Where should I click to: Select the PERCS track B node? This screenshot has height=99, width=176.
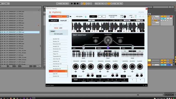point(108,48)
